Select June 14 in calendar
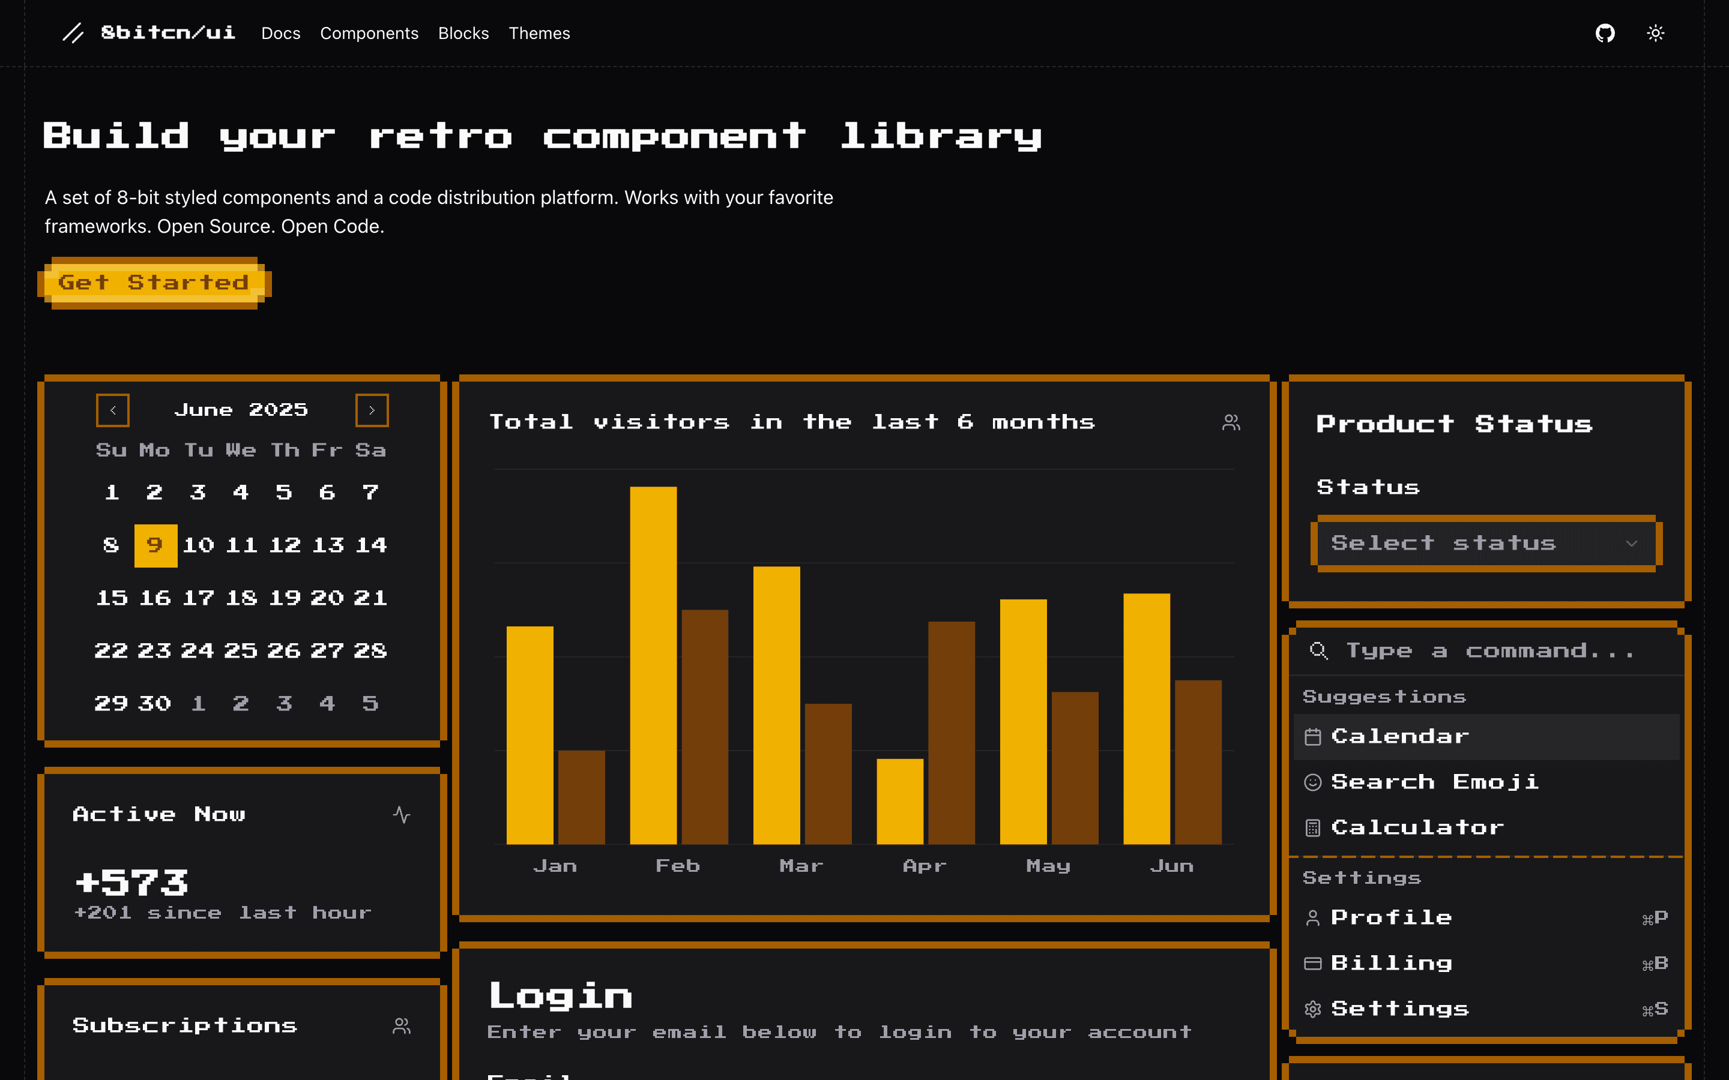 tap(371, 546)
